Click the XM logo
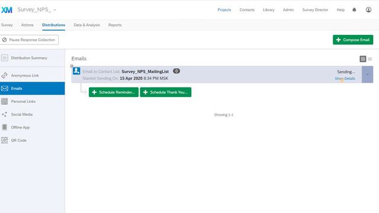Screen dimensions: 379x213 7,10
